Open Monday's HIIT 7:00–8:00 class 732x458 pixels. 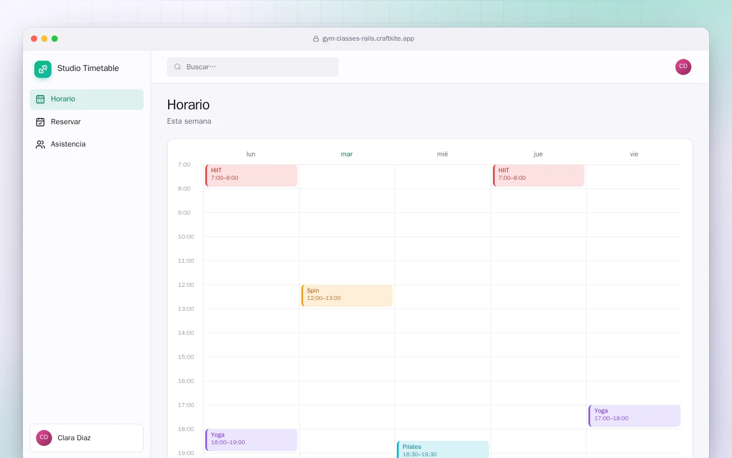point(251,176)
